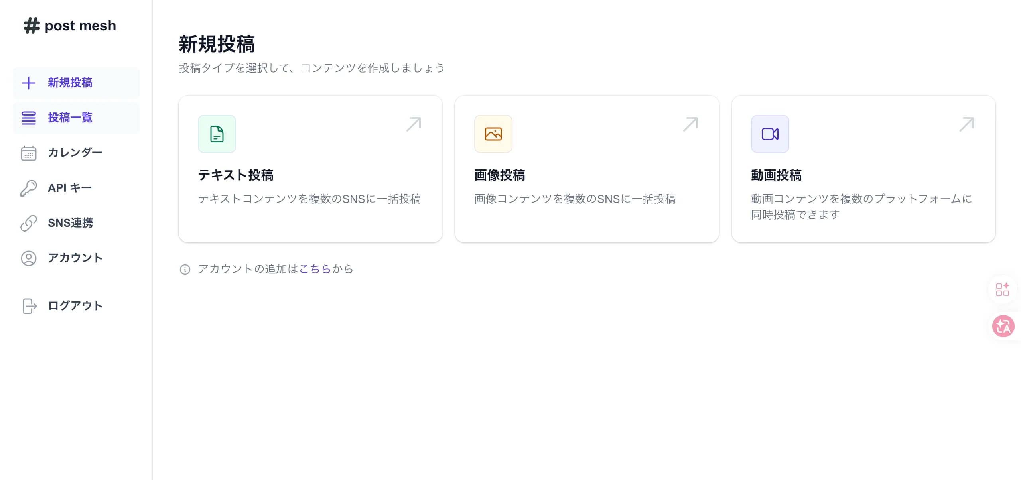Image resolution: width=1021 pixels, height=480 pixels.
Task: Click the purple video camera icon on 動画投稿 card
Action: 770,134
